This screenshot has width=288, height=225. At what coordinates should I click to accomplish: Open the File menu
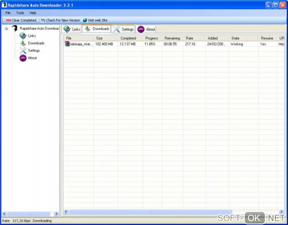pos(8,13)
